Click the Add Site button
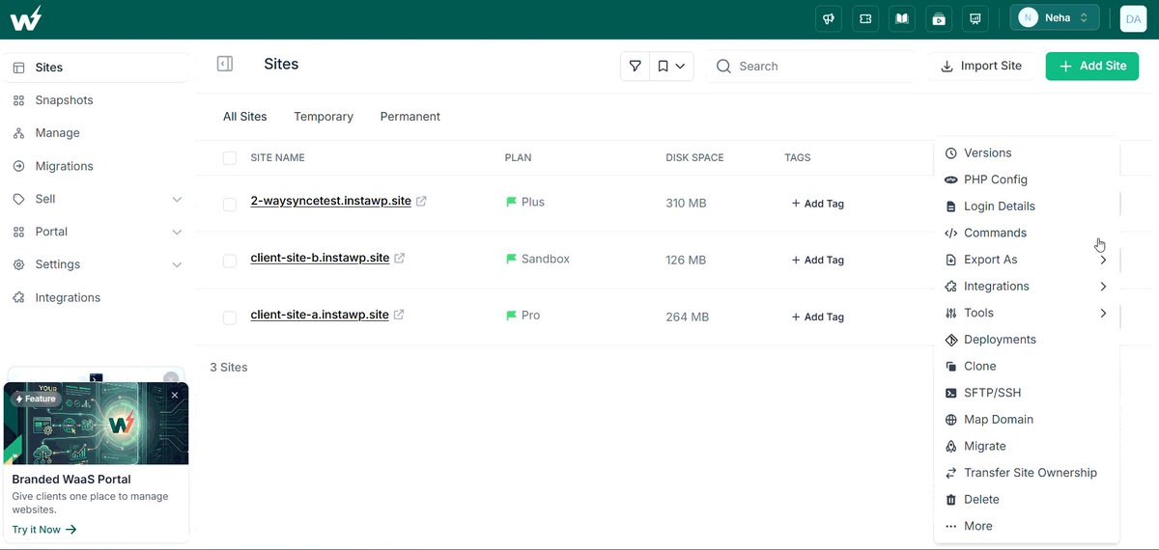Image resolution: width=1159 pixels, height=550 pixels. point(1092,66)
